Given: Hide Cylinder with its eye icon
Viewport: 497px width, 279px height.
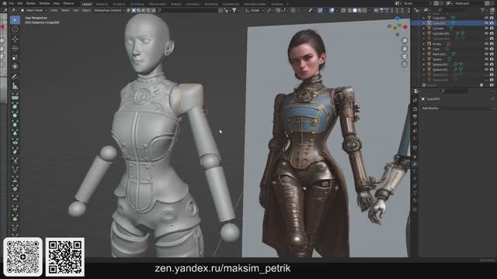Looking at the screenshot, I should [486, 28].
